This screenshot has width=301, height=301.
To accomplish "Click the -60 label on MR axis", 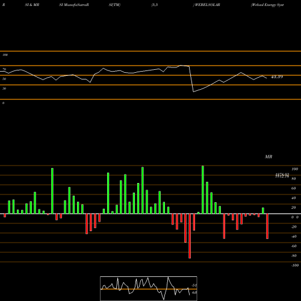I will pos(294,246).
